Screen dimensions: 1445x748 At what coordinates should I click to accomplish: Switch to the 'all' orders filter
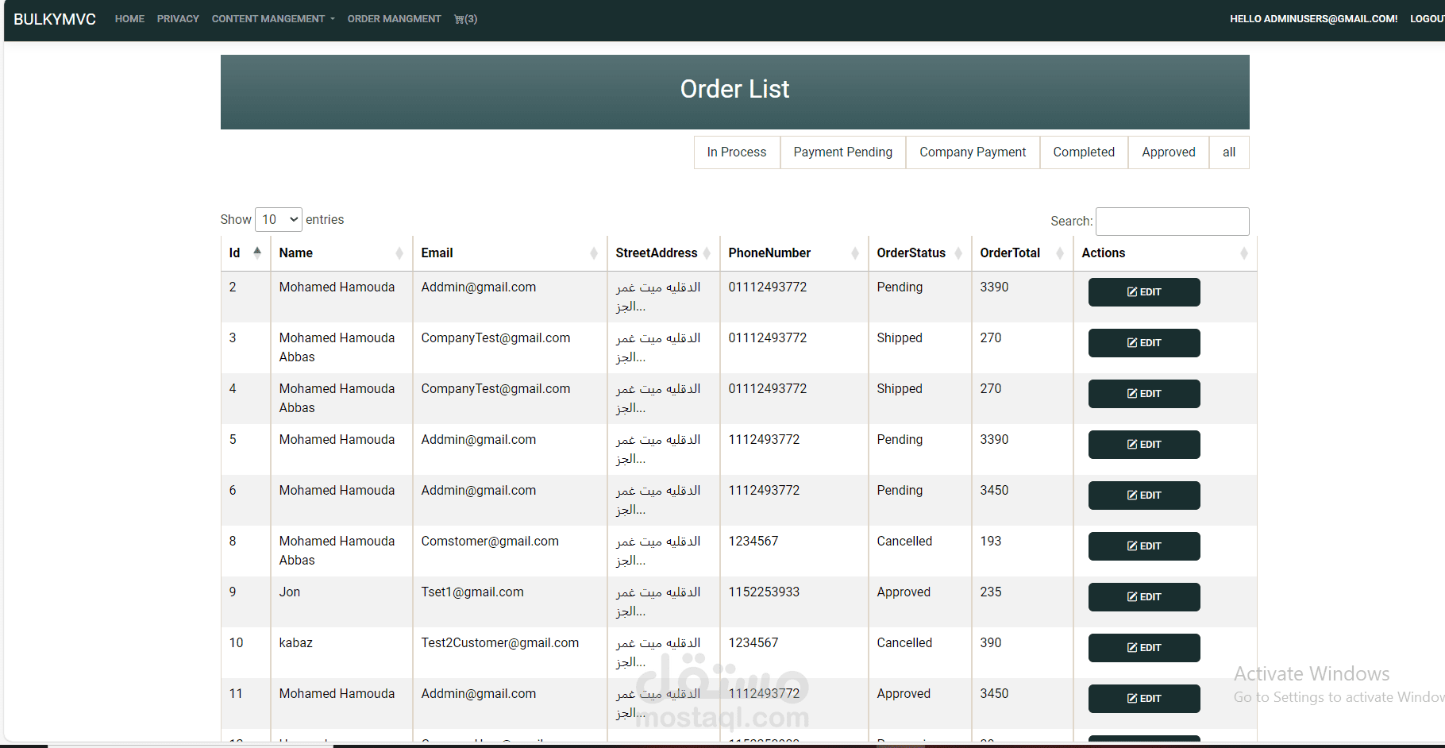pos(1228,152)
